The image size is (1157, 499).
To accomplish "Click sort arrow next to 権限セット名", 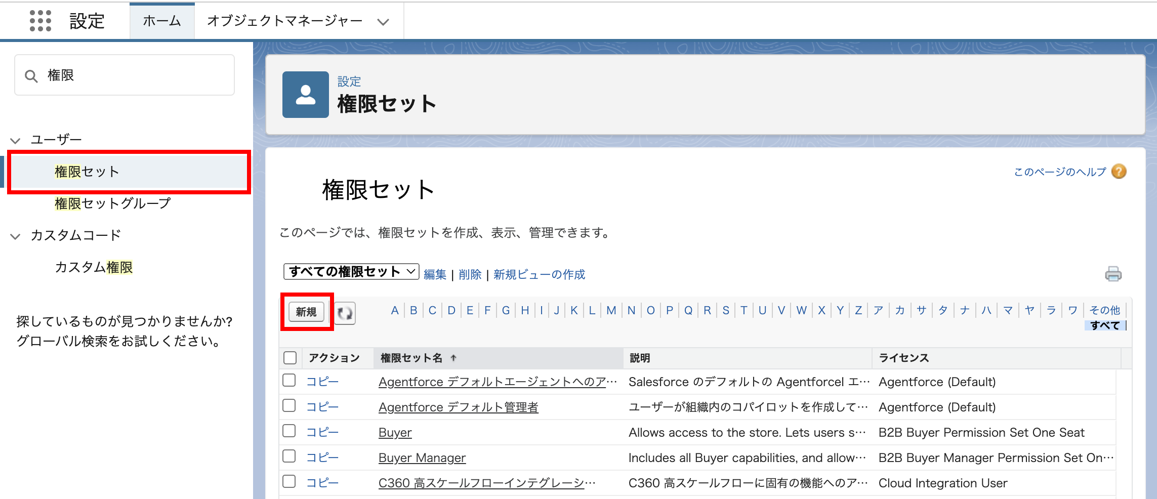I will (453, 358).
